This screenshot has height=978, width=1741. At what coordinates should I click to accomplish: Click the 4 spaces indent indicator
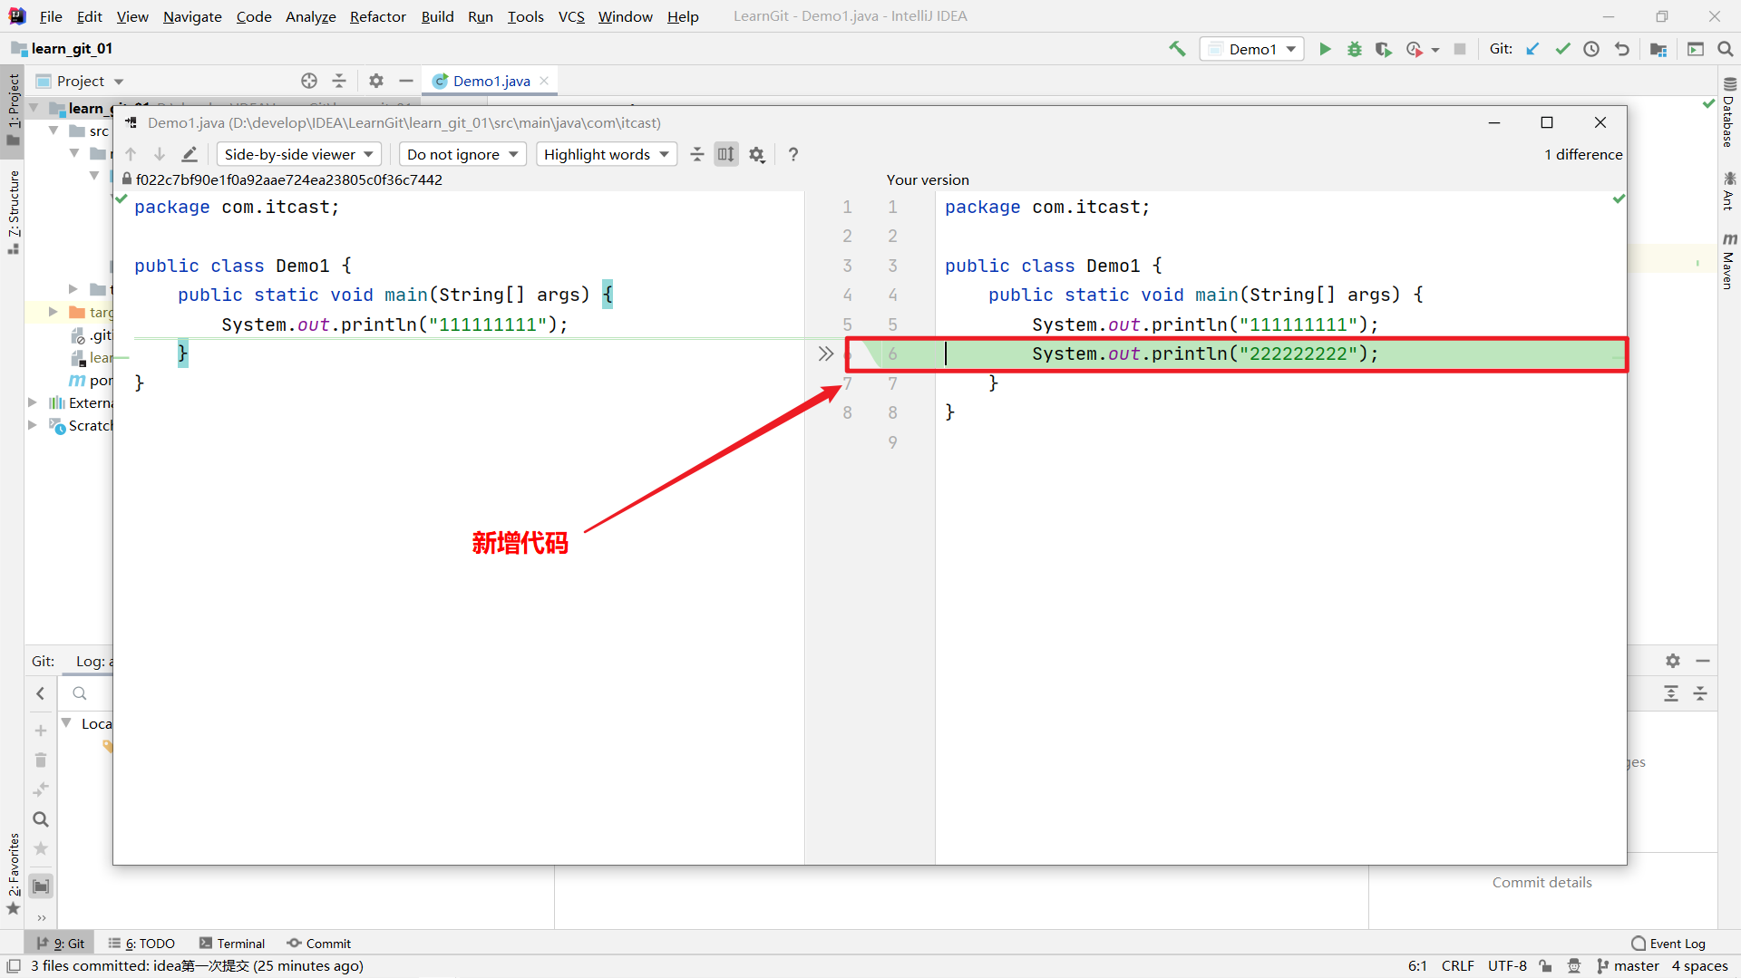[x=1700, y=966]
